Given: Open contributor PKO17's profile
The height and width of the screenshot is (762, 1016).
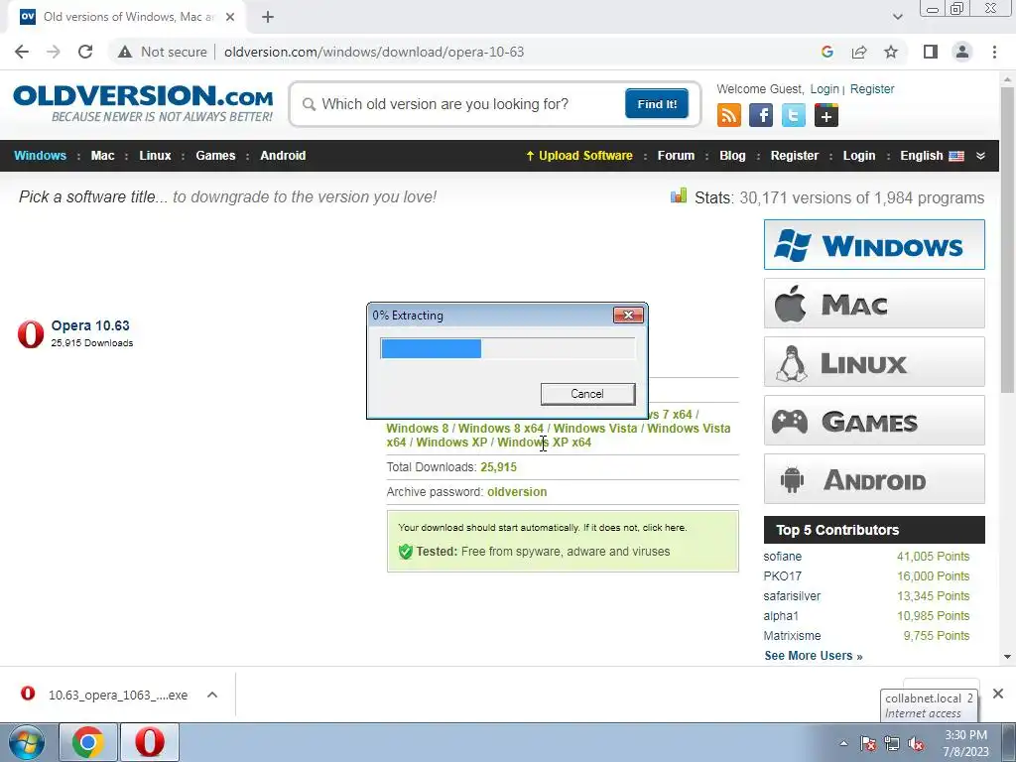Looking at the screenshot, I should (782, 576).
